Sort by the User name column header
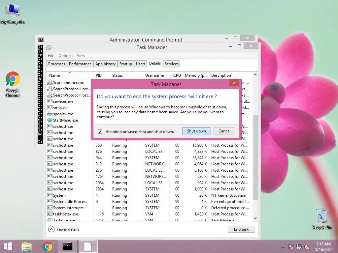Image resolution: width=338 pixels, height=253 pixels. 156,75
